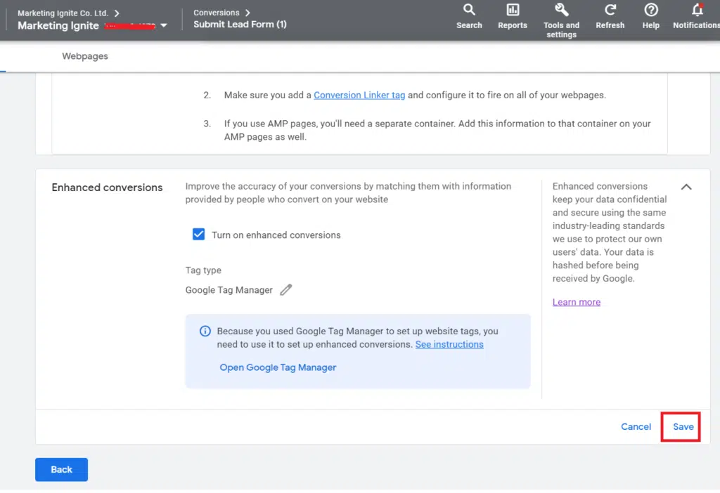Collapse the Enhanced conversions section chevron

click(686, 187)
